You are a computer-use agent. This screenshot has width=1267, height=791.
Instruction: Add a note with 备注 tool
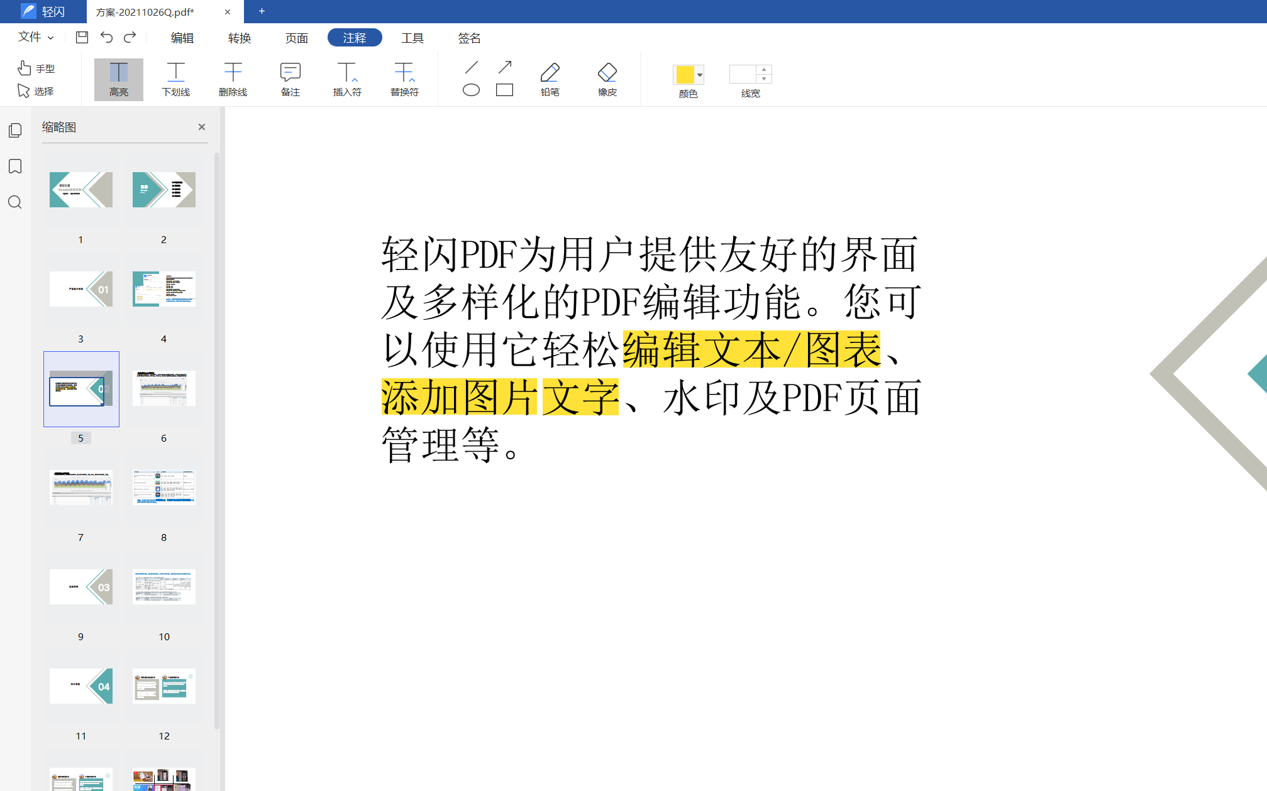point(290,79)
